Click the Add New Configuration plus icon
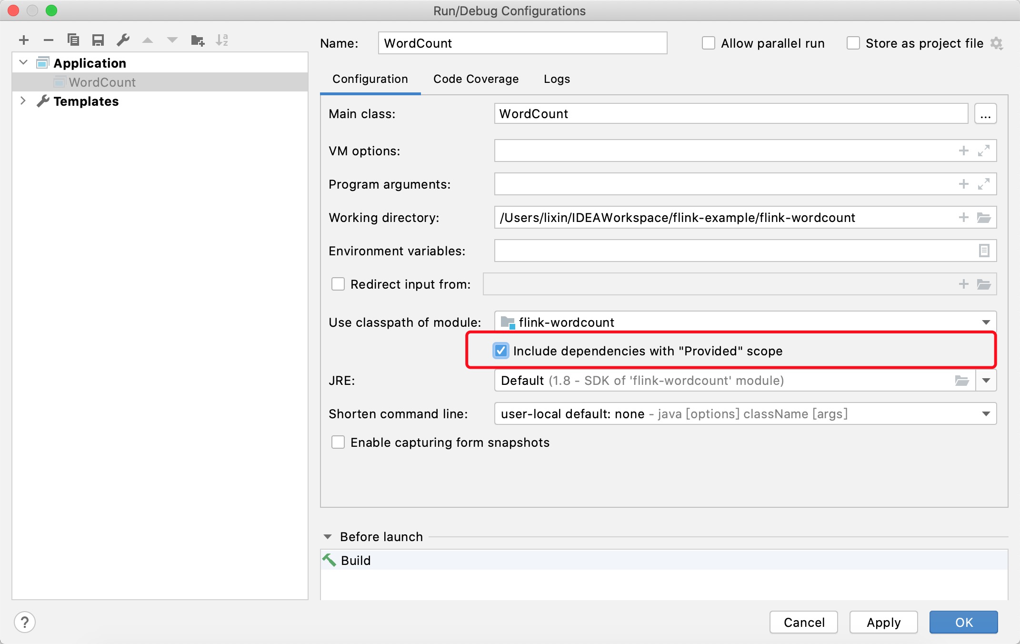 click(x=24, y=40)
